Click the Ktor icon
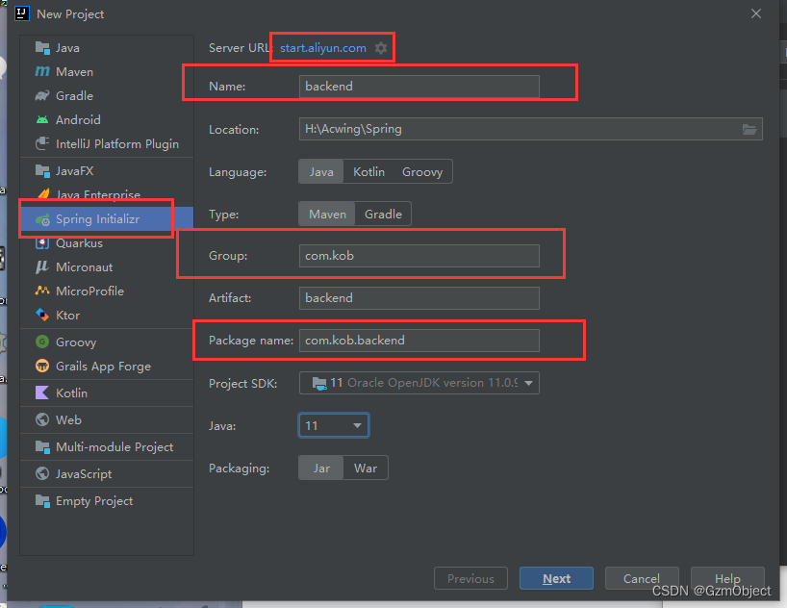The image size is (787, 608). [x=42, y=315]
